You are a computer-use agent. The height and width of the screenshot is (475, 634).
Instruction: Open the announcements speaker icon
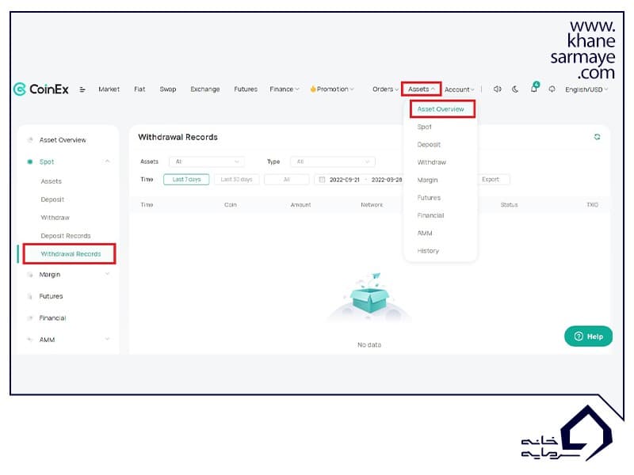(498, 89)
